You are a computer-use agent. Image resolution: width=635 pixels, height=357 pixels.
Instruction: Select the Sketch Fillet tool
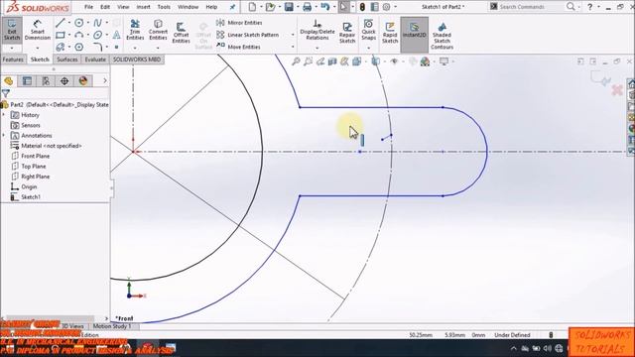pos(97,47)
